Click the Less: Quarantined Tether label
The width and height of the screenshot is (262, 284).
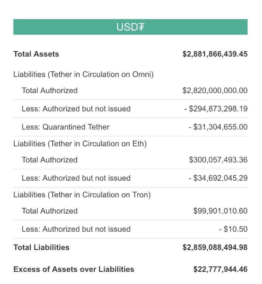point(65,127)
